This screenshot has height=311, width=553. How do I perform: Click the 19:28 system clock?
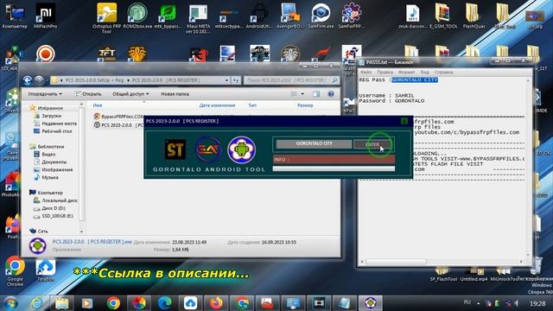[x=537, y=303]
